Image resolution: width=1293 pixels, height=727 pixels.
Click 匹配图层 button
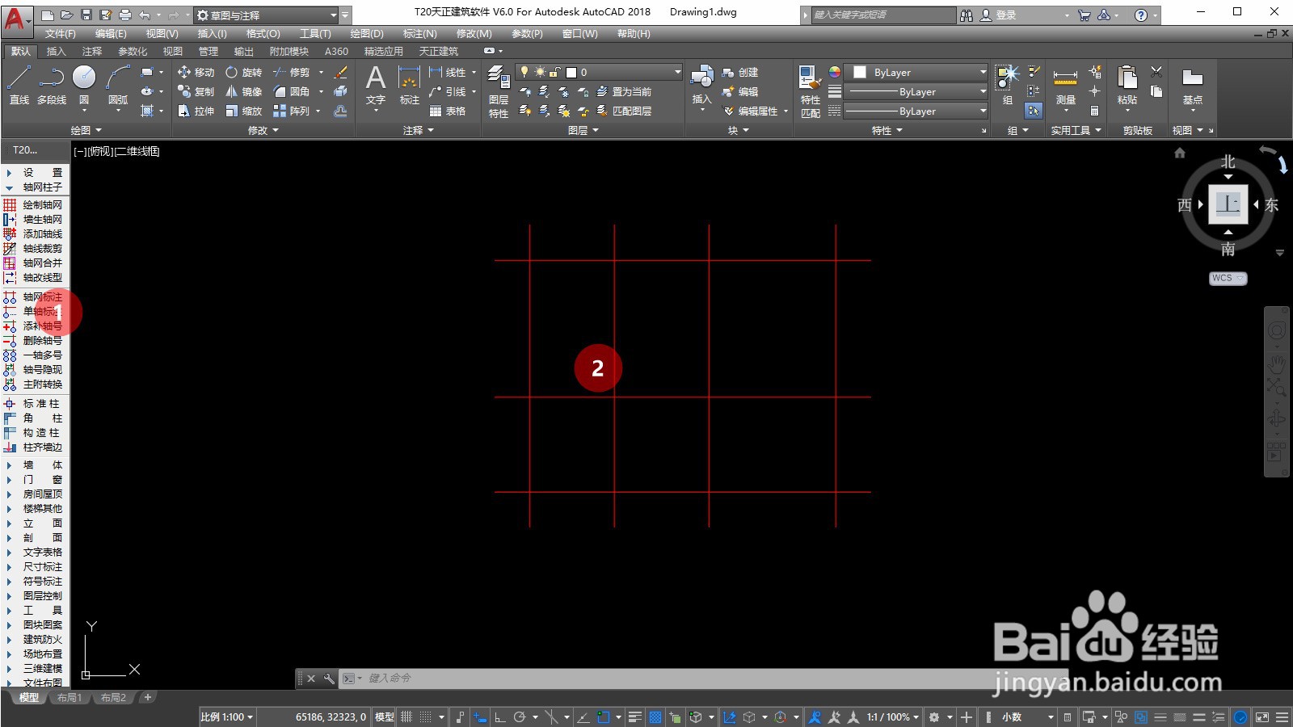coord(624,111)
